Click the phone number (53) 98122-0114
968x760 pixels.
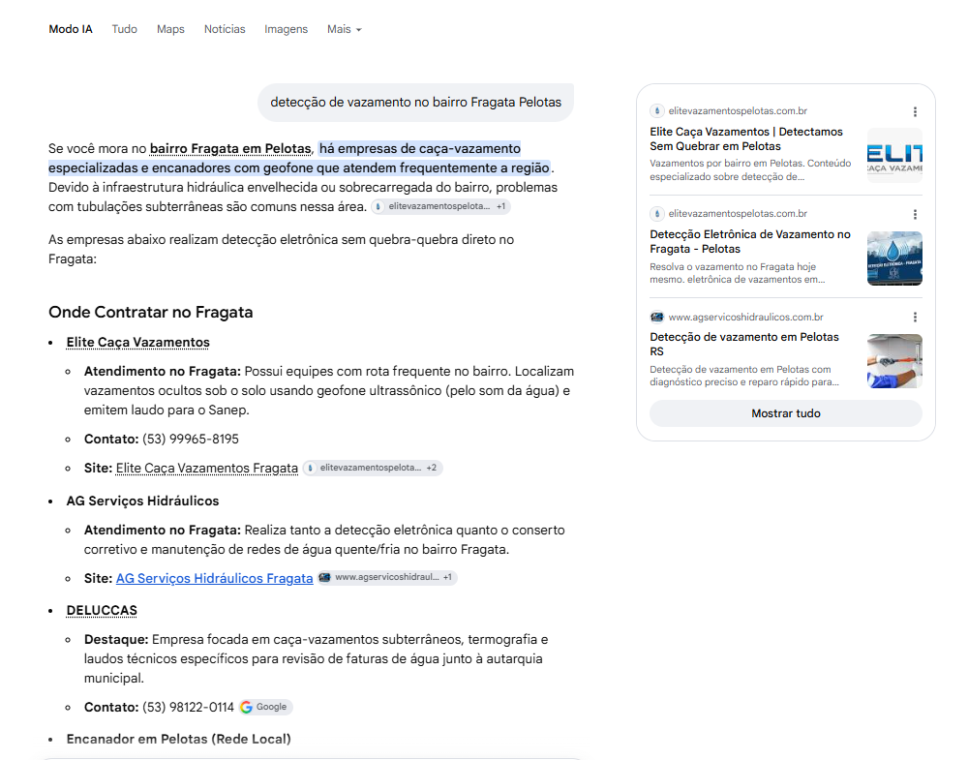[189, 707]
